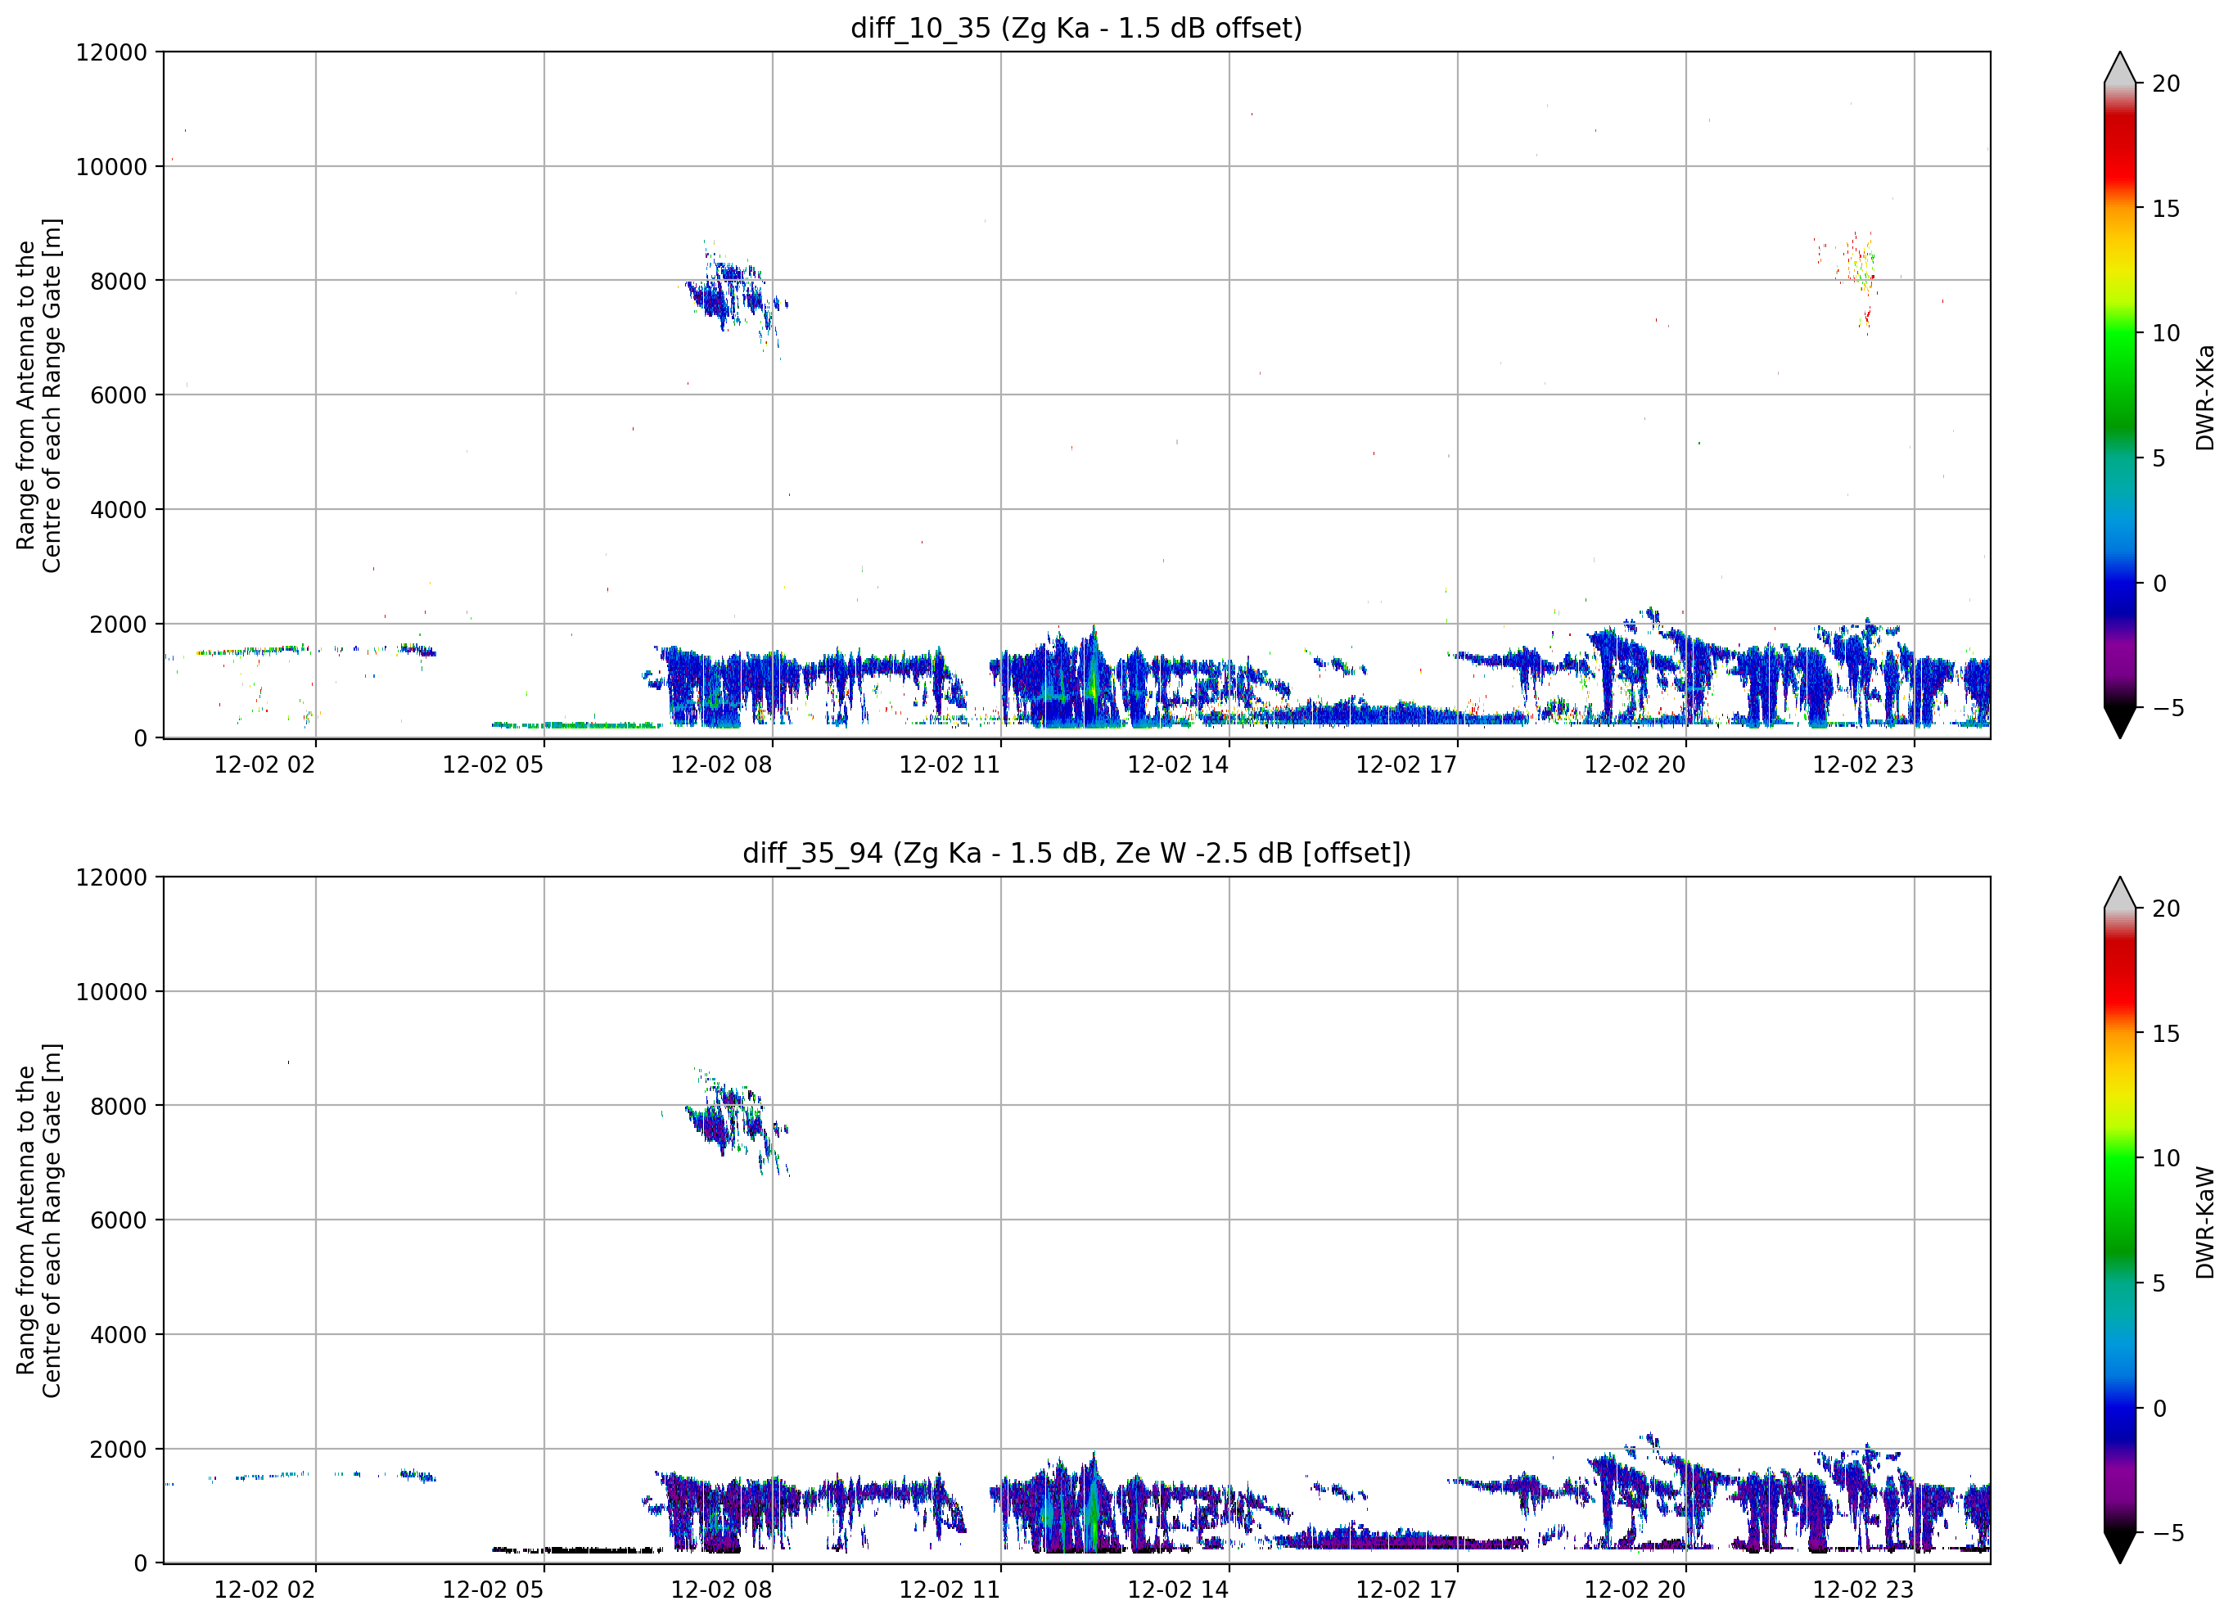Click top plot y tick 4000

pos(118,510)
